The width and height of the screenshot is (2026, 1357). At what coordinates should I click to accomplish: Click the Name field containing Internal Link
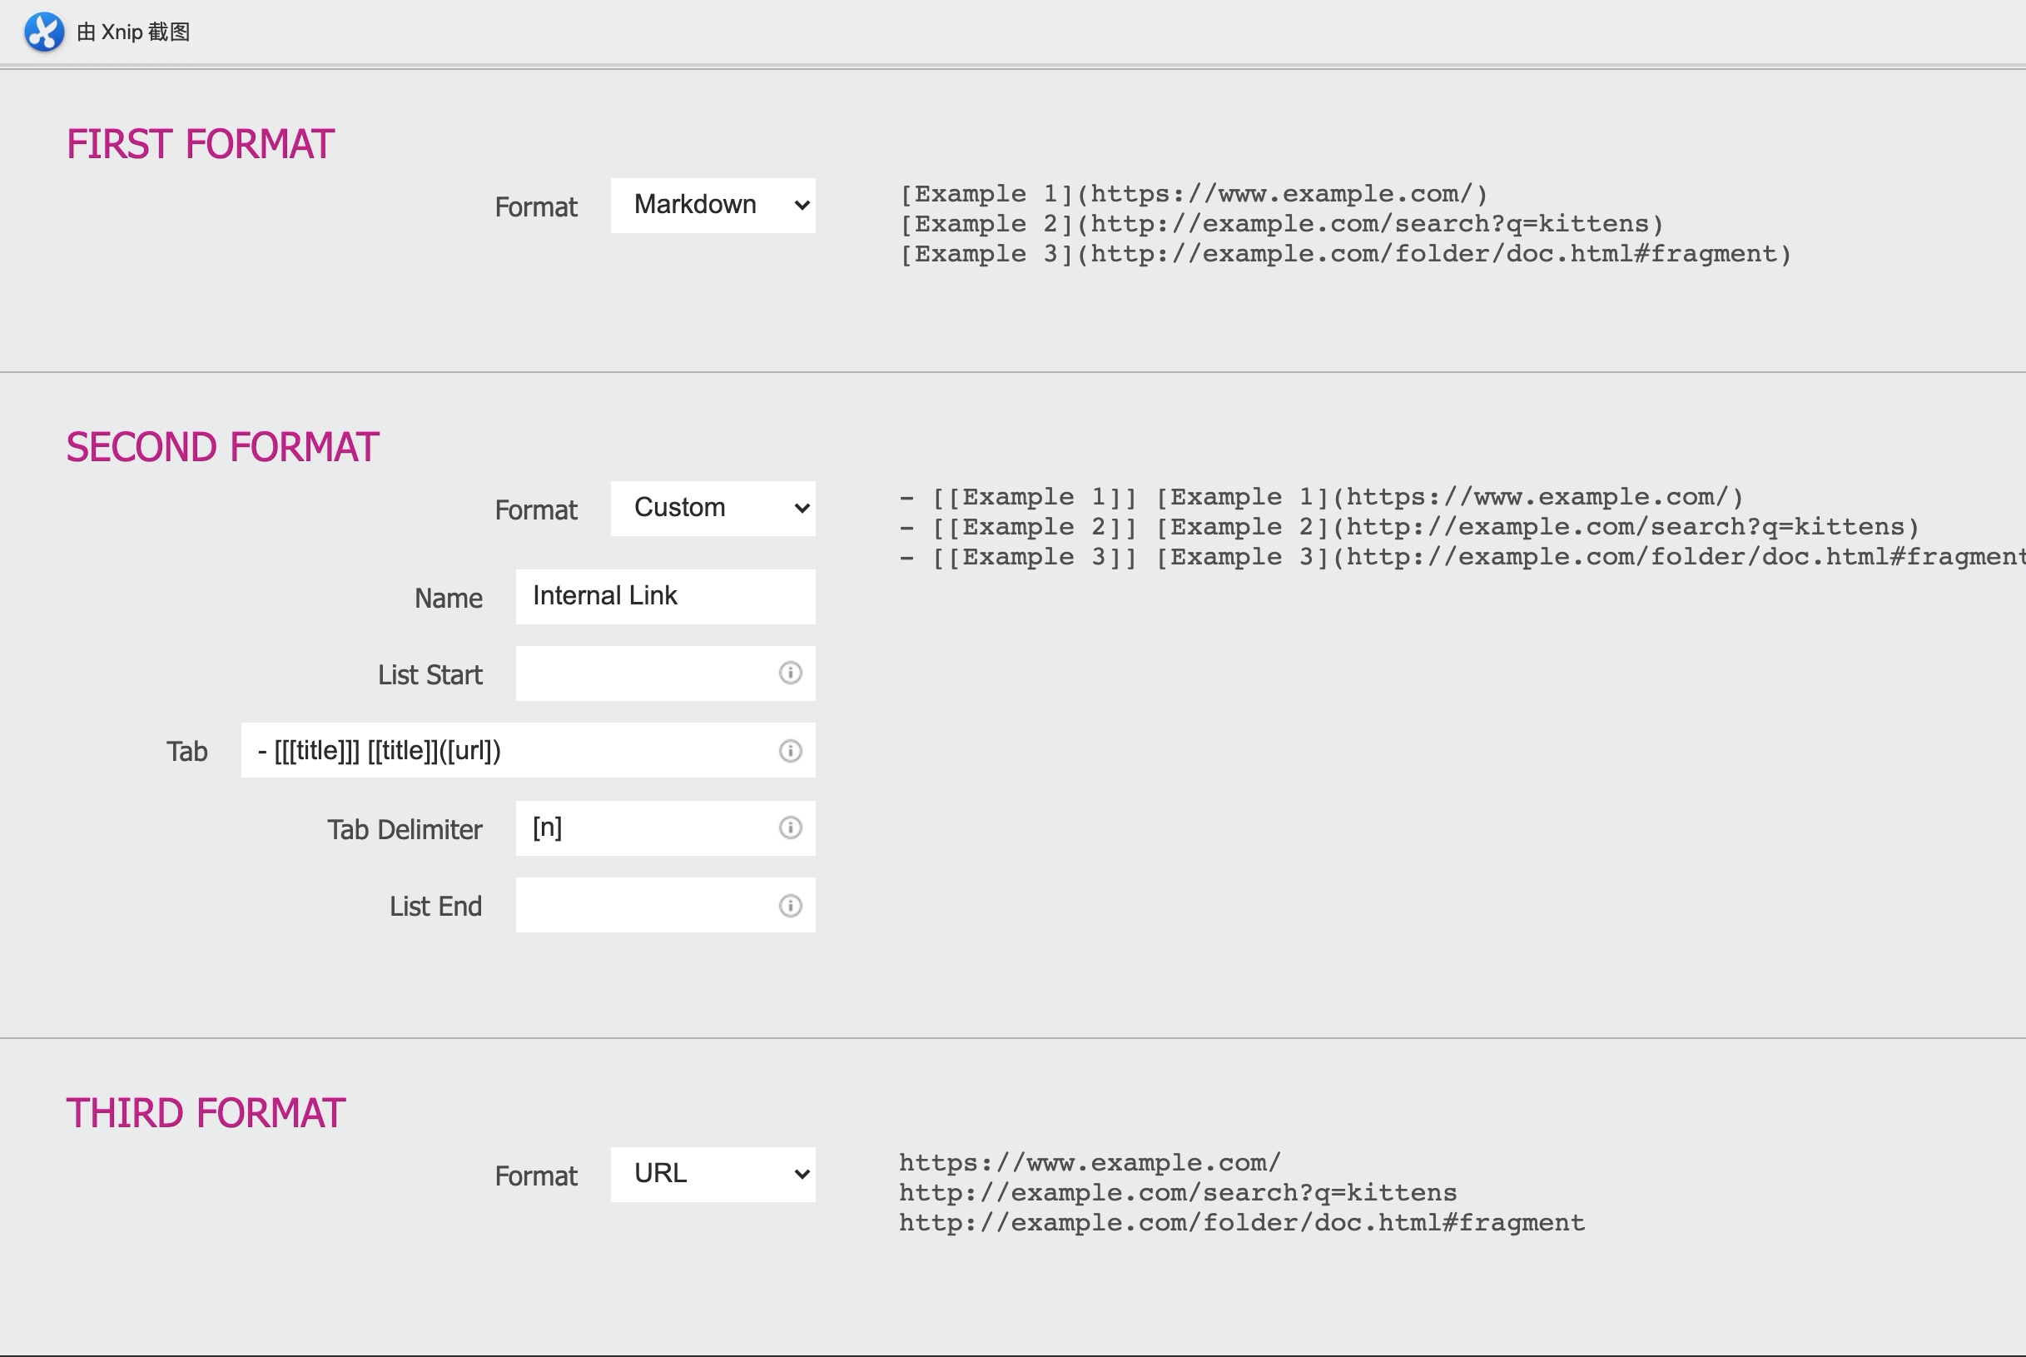point(664,596)
